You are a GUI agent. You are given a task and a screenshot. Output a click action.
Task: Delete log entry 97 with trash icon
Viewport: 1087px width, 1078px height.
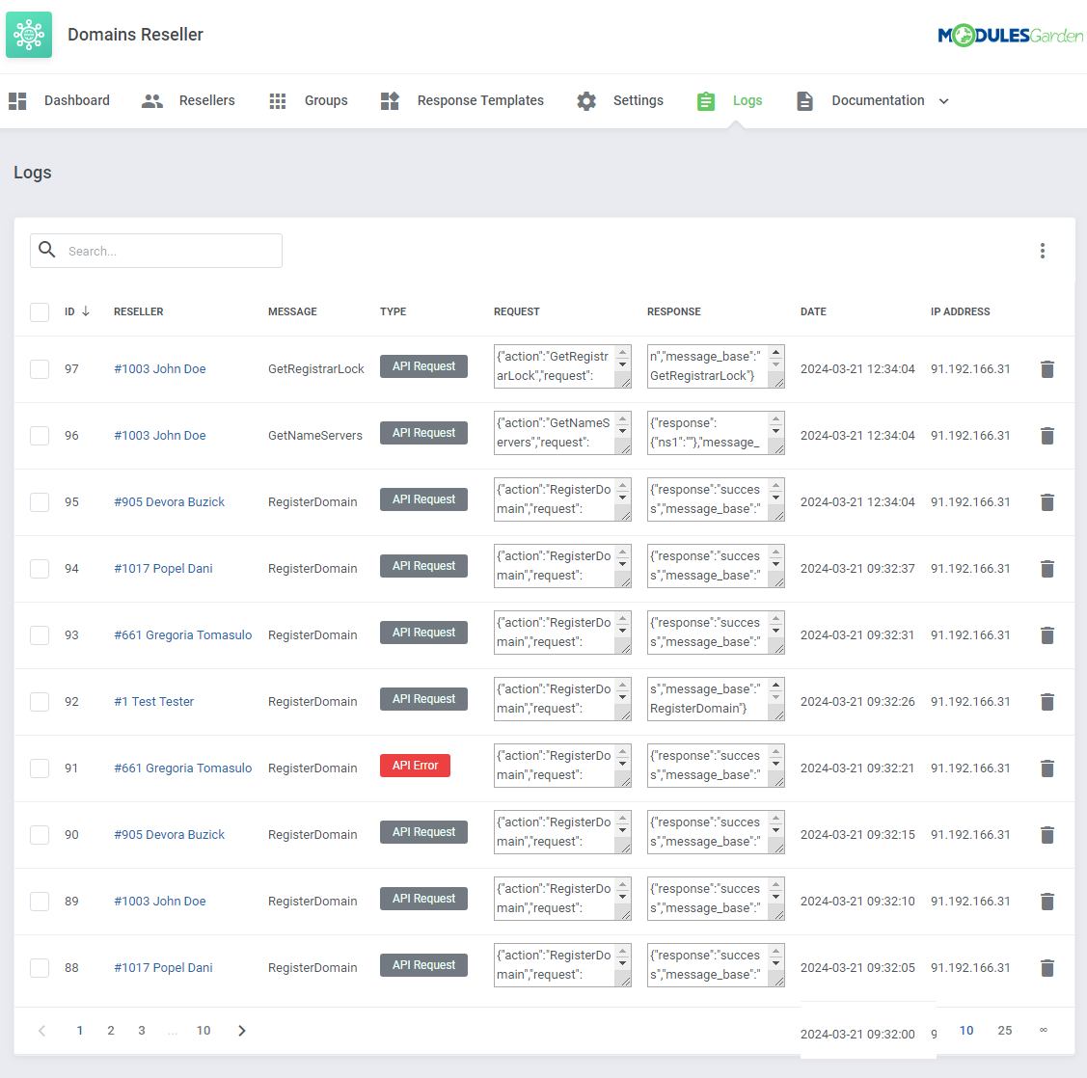coord(1046,369)
